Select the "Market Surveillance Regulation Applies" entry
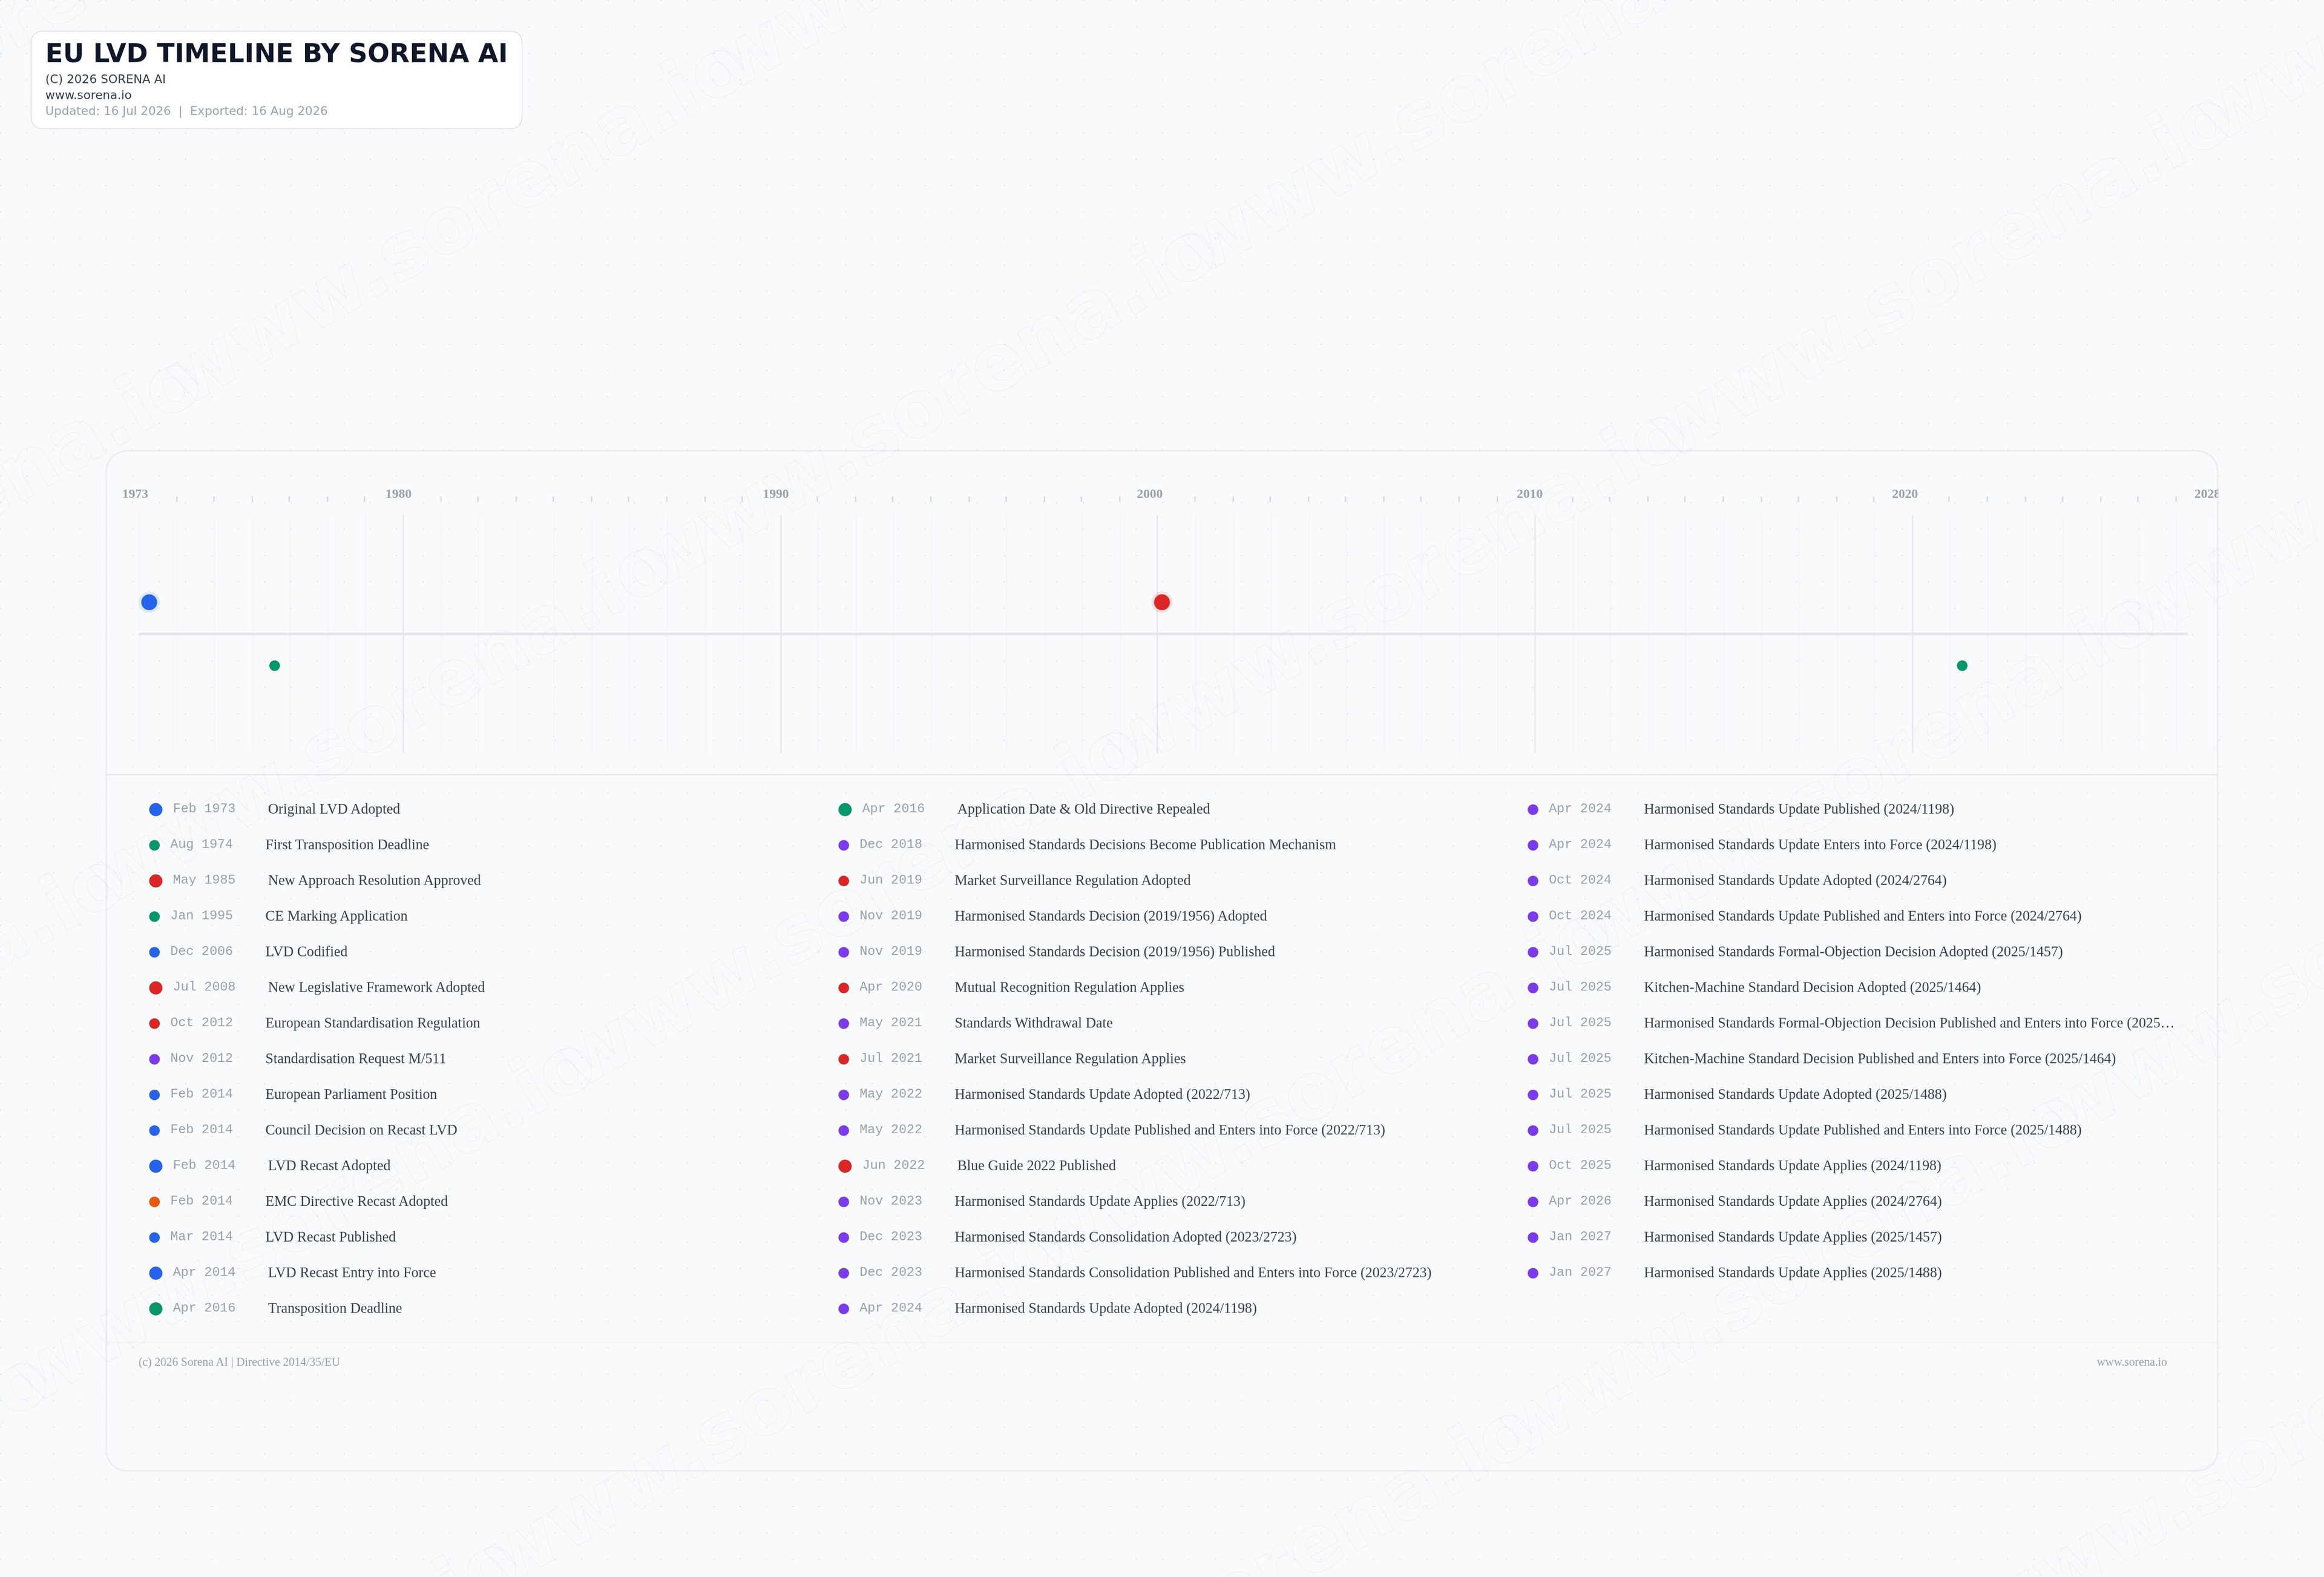The width and height of the screenshot is (2324, 1577). point(1070,1059)
